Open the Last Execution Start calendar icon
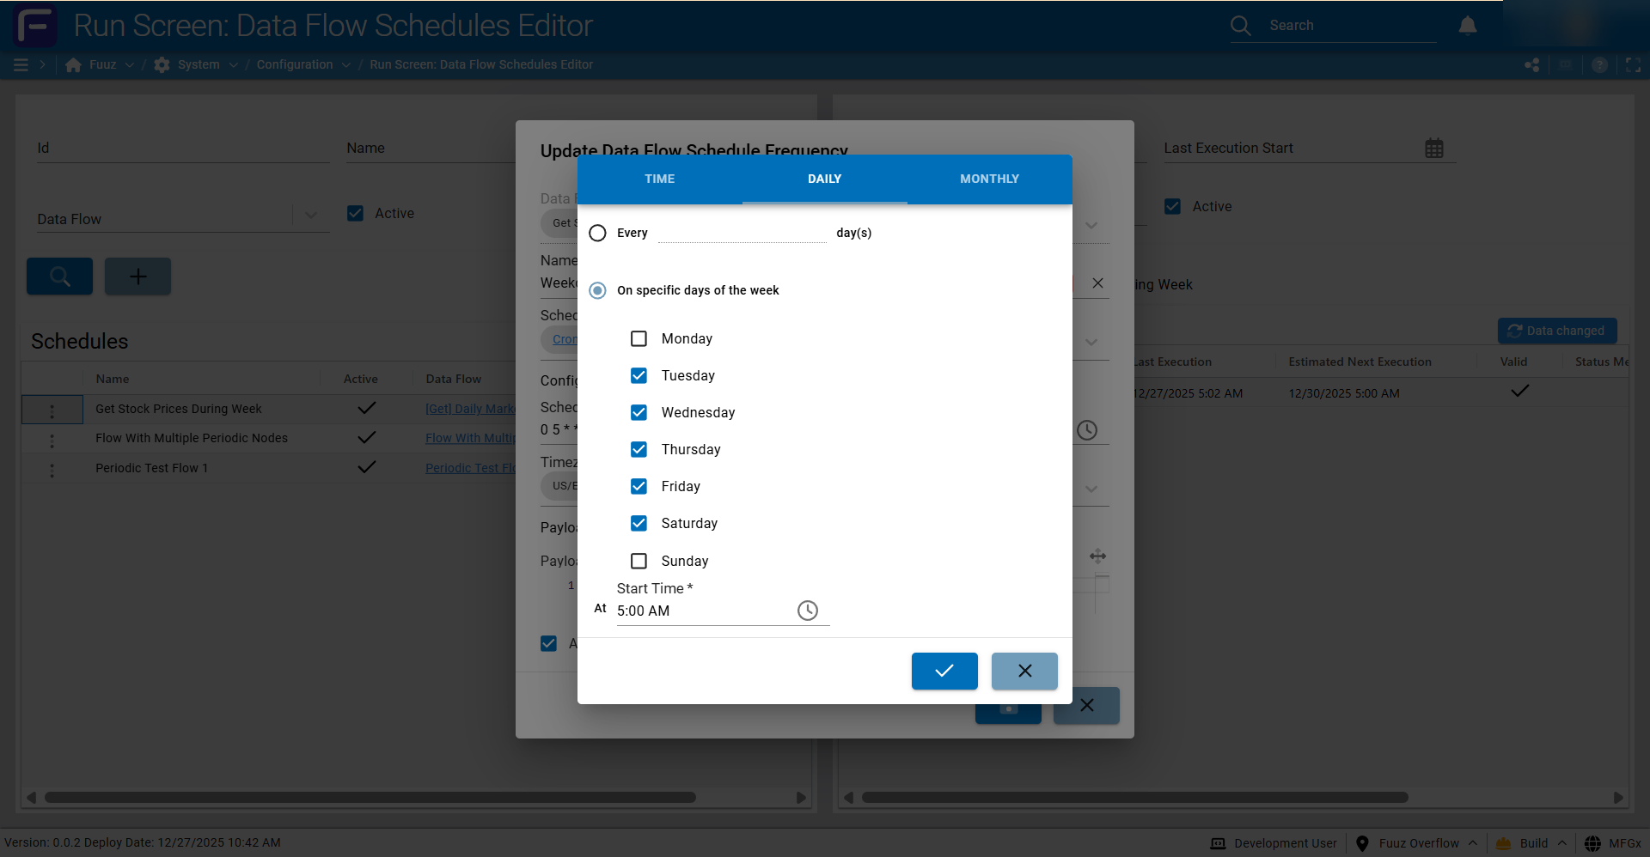Viewport: 1650px width, 857px height. pos(1433,149)
